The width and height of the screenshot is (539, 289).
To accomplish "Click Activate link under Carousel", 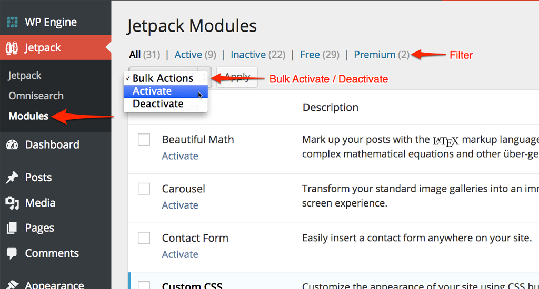I will click(180, 205).
